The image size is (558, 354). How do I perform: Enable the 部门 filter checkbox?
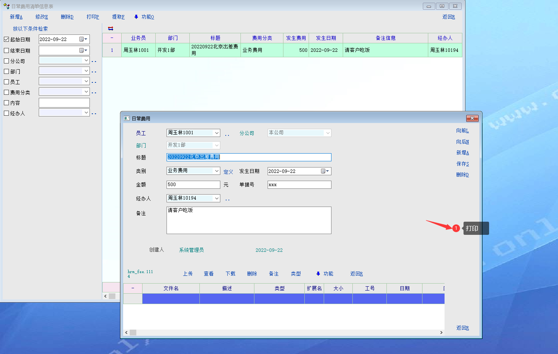coord(6,72)
